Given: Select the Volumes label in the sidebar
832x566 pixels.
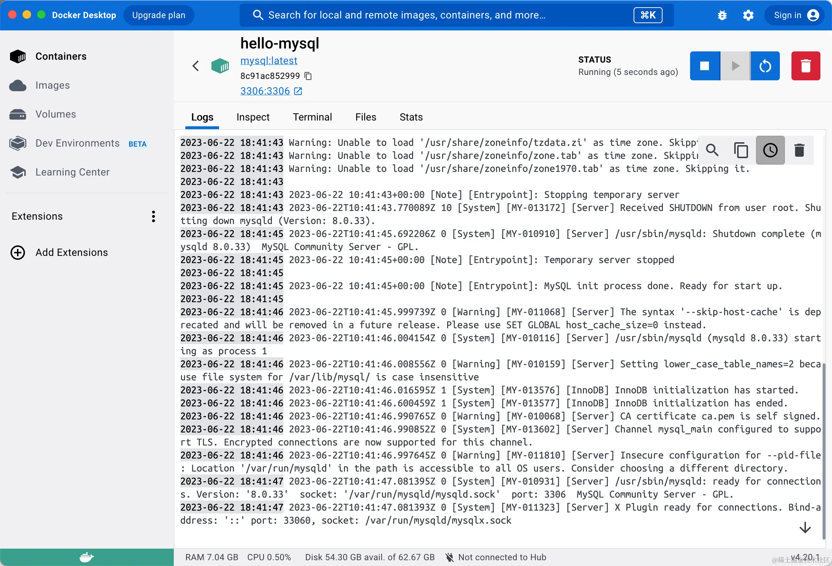Looking at the screenshot, I should (56, 114).
